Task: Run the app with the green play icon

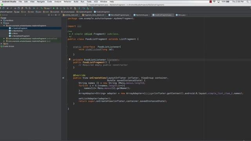Action: (54, 8)
